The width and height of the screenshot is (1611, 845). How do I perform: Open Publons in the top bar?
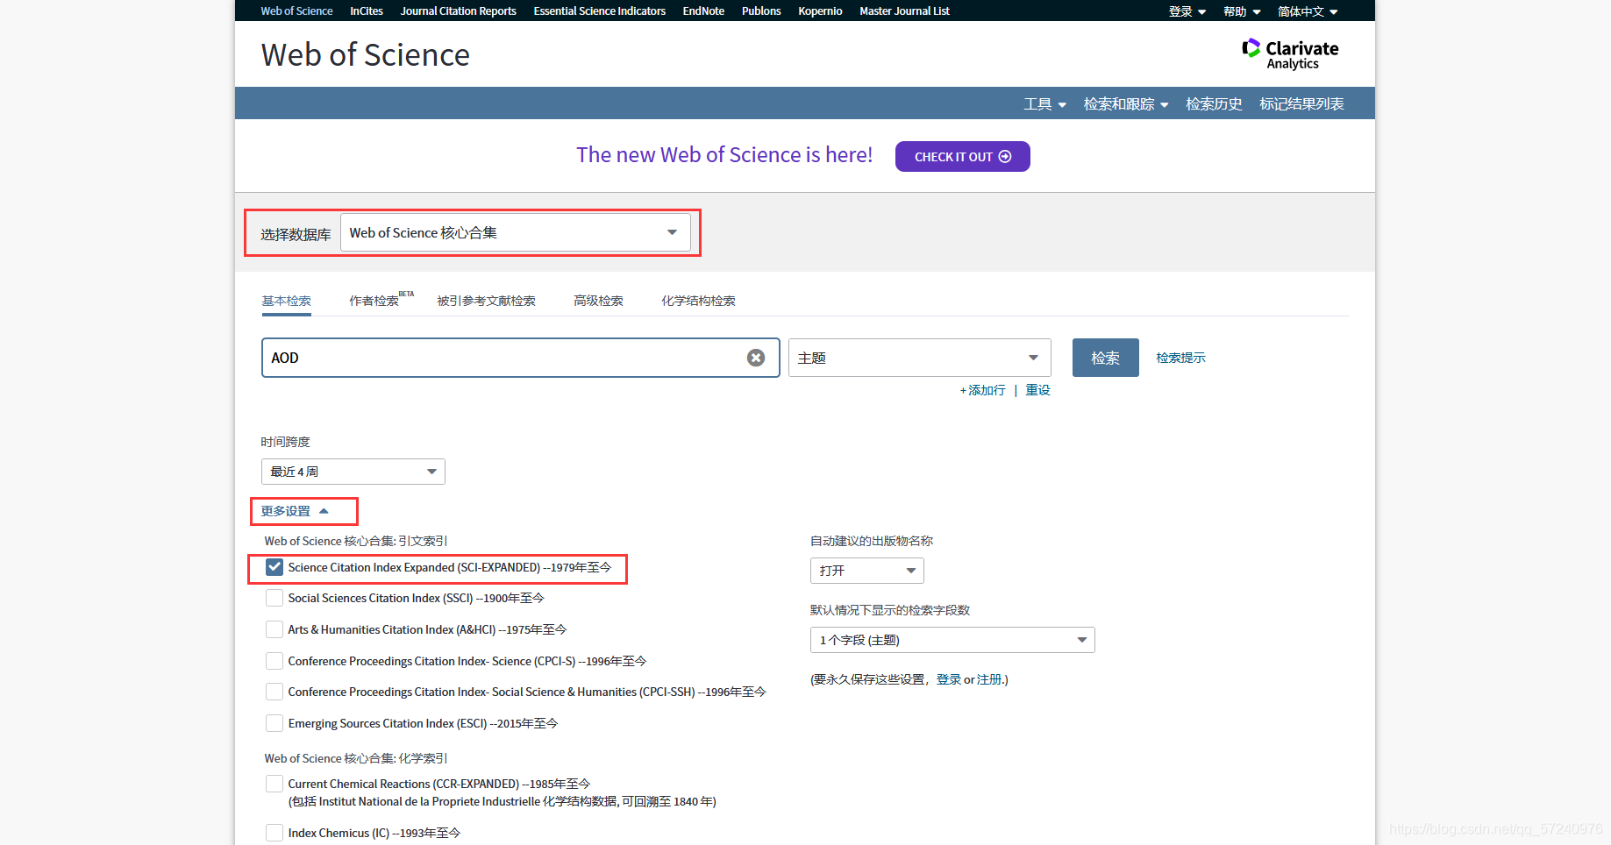(x=761, y=11)
